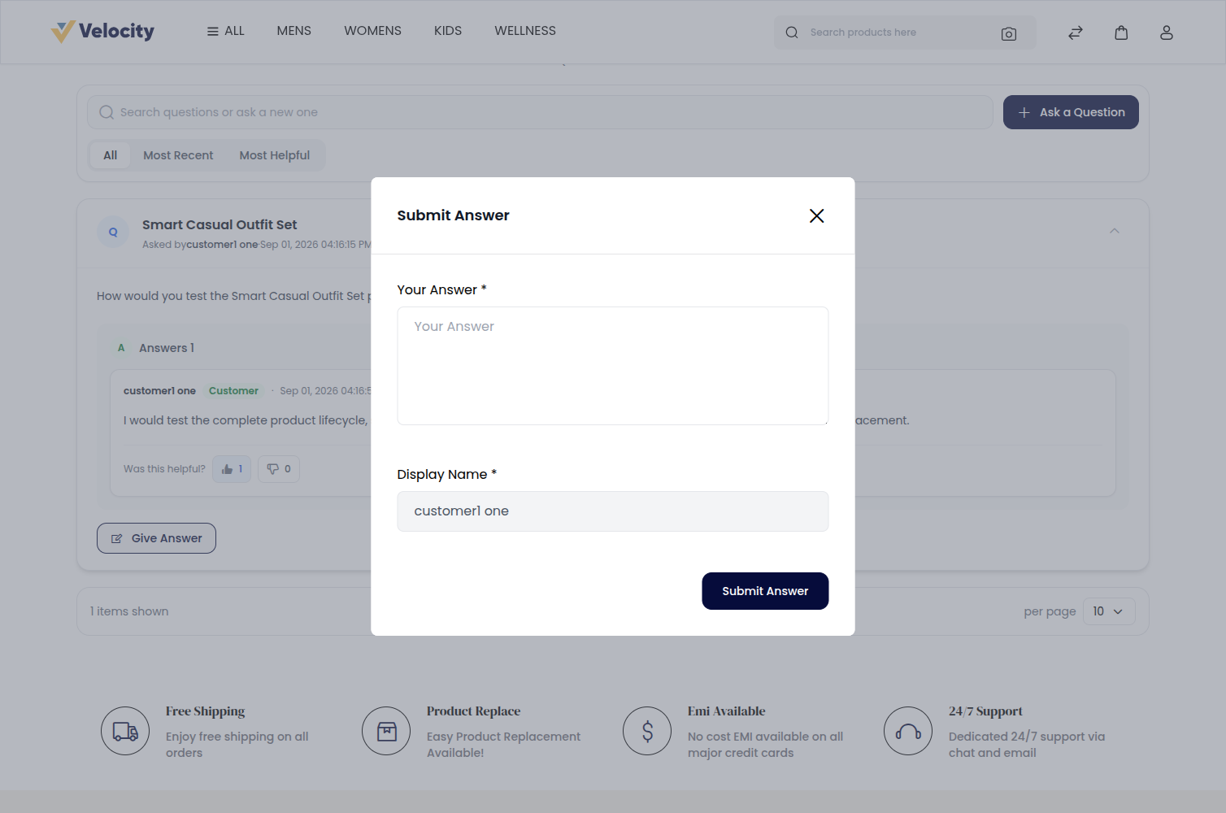The width and height of the screenshot is (1226, 813).
Task: Open the per page dropdown
Action: pos(1109,611)
